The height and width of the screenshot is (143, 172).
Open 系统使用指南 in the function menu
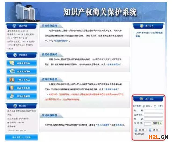point(21,63)
